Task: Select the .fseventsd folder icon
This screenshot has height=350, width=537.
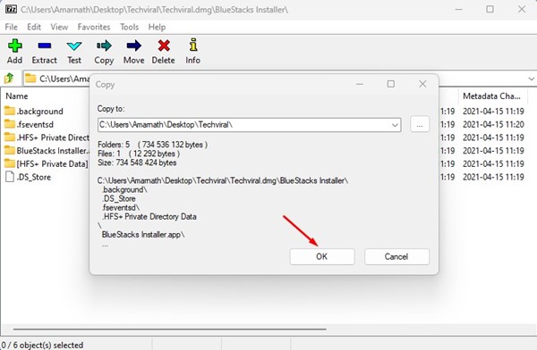Action: [x=10, y=124]
